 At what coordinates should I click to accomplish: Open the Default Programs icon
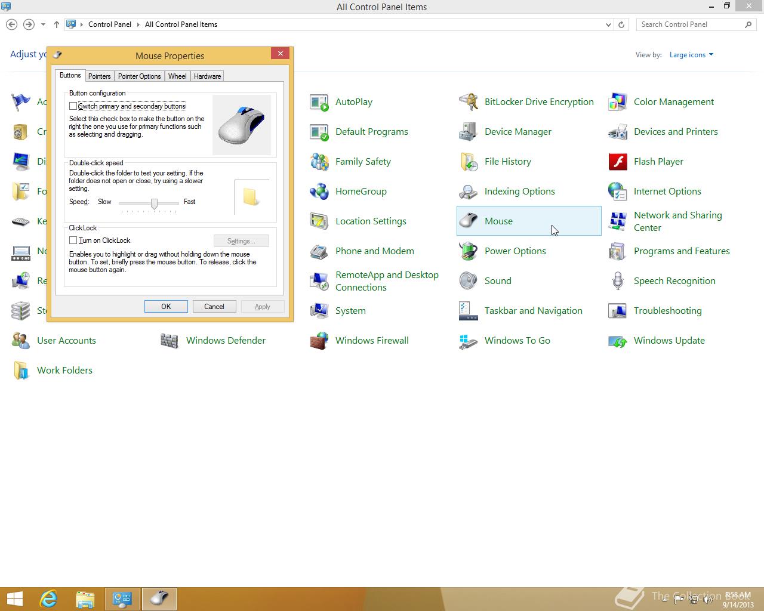[319, 132]
